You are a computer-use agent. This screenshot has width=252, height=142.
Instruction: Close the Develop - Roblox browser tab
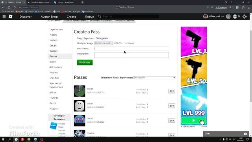click(x=24, y=2)
